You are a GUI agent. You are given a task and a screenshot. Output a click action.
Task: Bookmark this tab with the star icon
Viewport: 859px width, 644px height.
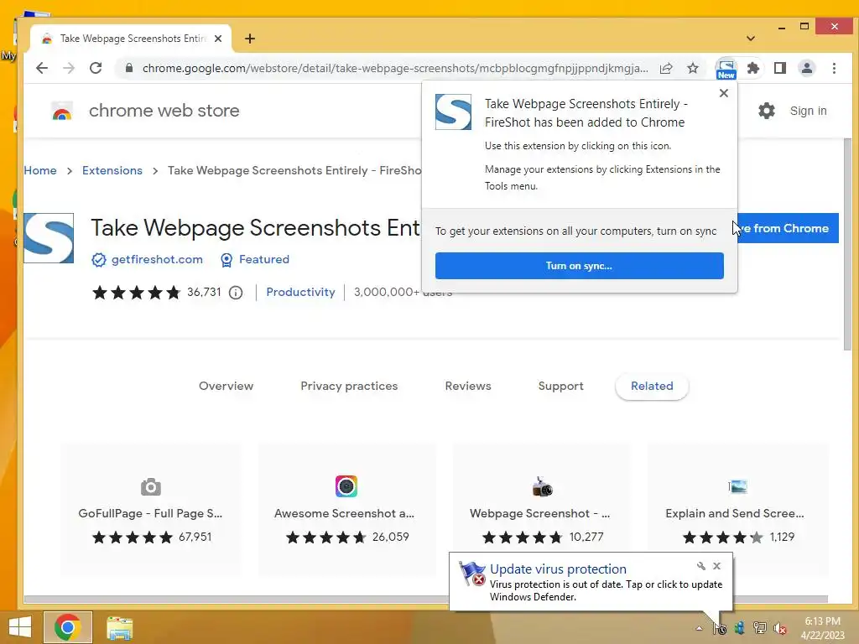pyautogui.click(x=693, y=68)
